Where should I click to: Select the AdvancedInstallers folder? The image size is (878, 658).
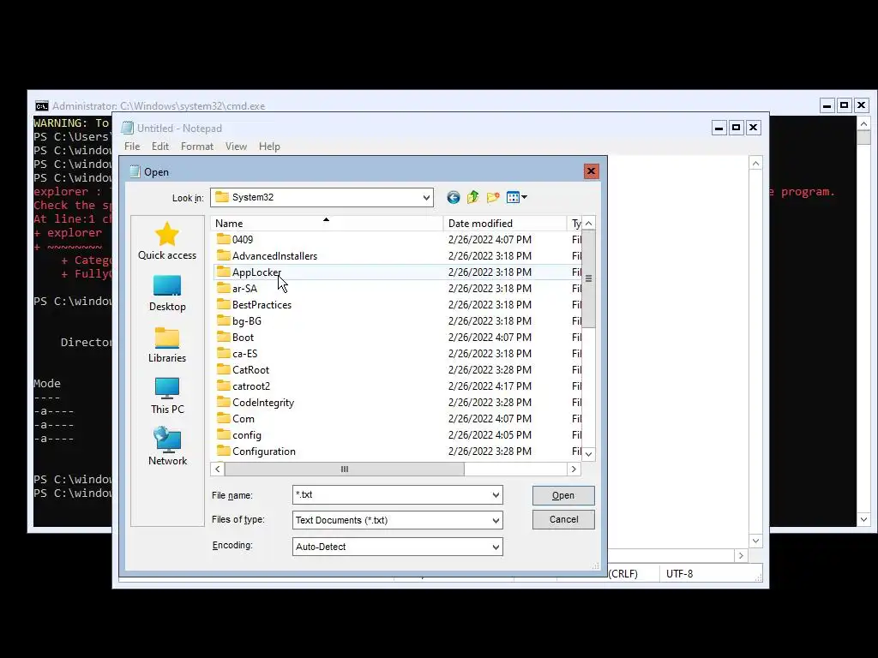(274, 255)
